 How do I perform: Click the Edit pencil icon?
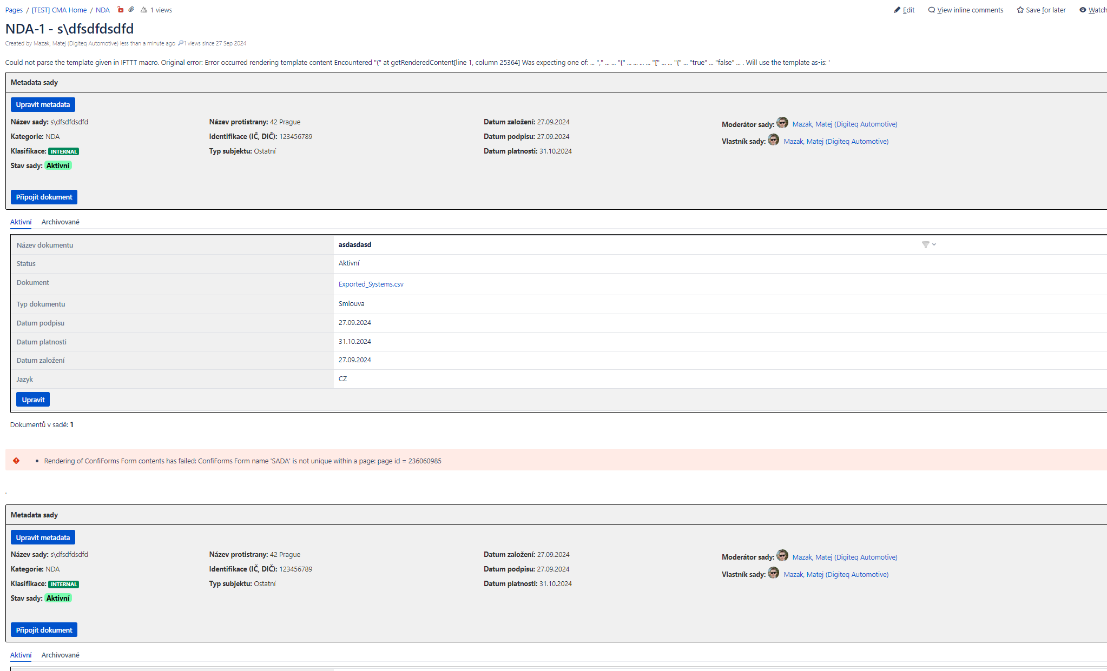[x=897, y=10]
